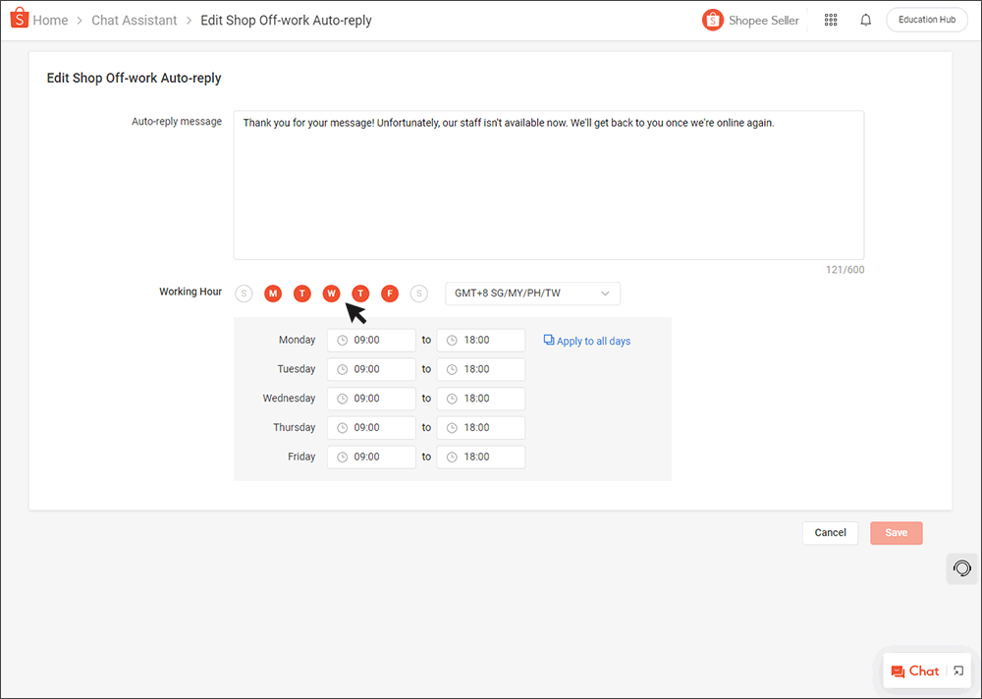Click the Shopee Seller profile badge

tap(750, 20)
